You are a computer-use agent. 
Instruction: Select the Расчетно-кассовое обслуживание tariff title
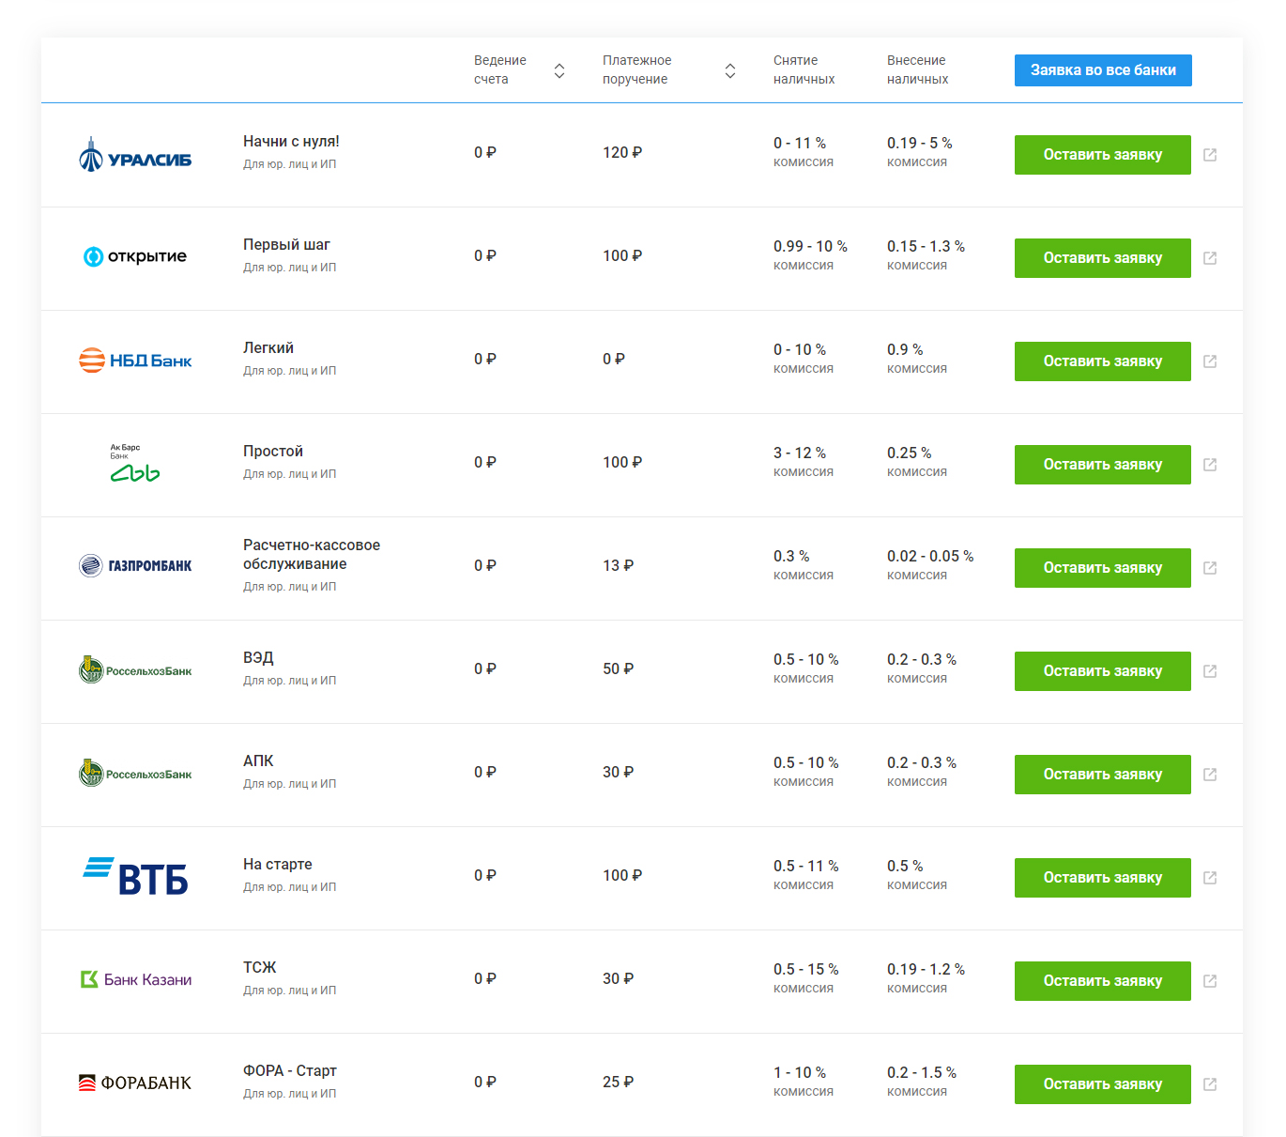tap(311, 554)
